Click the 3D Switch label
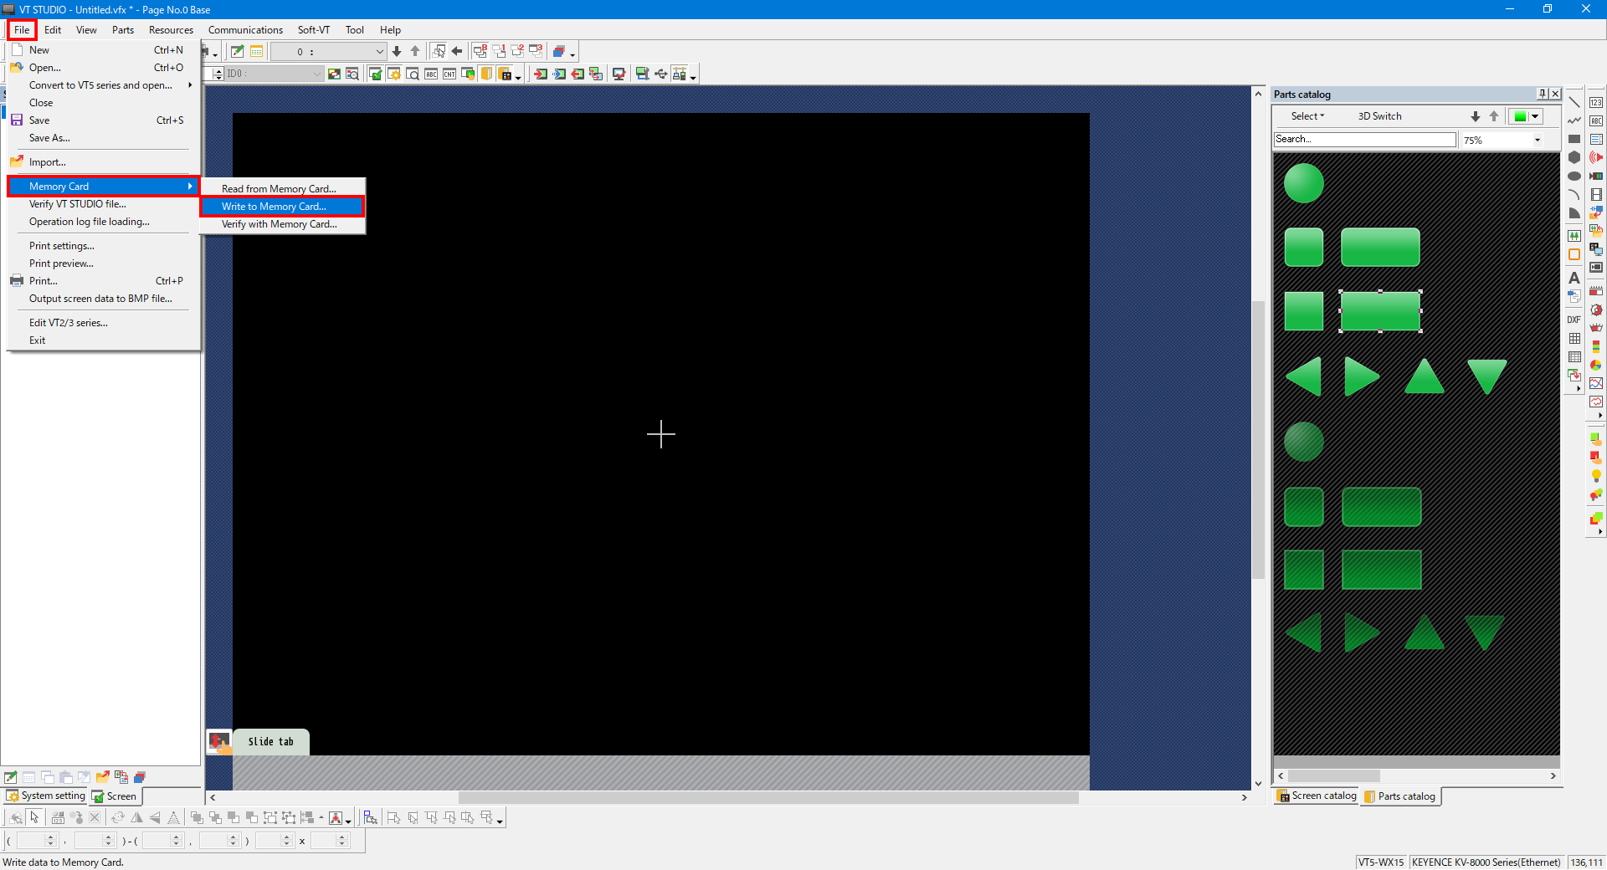This screenshot has width=1607, height=870. click(1379, 116)
